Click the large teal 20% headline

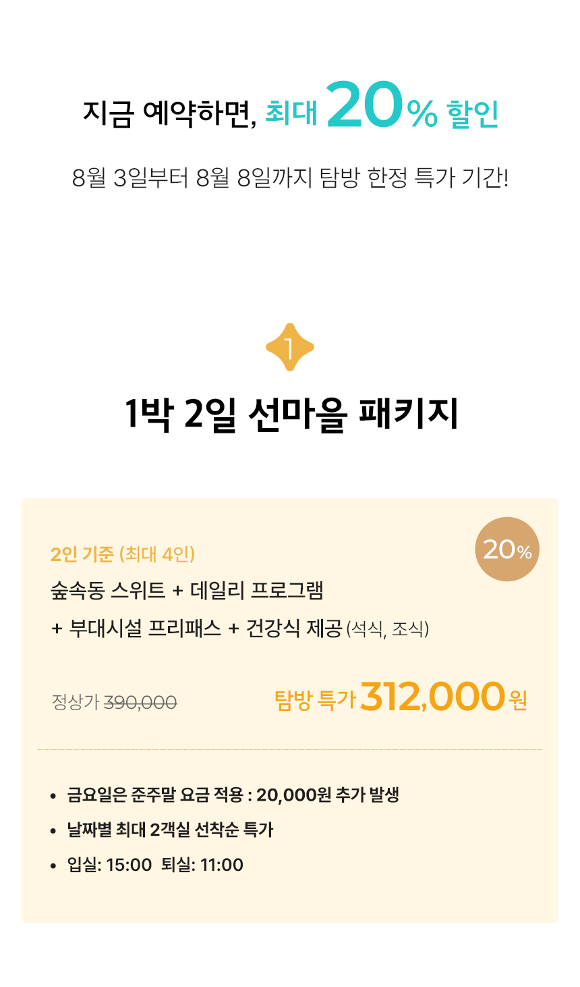coord(382,107)
